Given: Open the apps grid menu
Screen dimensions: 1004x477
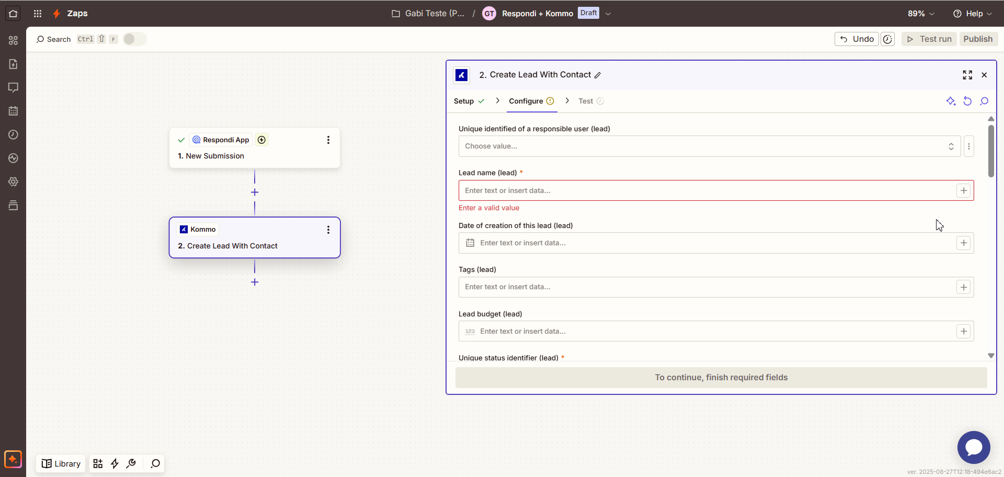Looking at the screenshot, I should (38, 14).
